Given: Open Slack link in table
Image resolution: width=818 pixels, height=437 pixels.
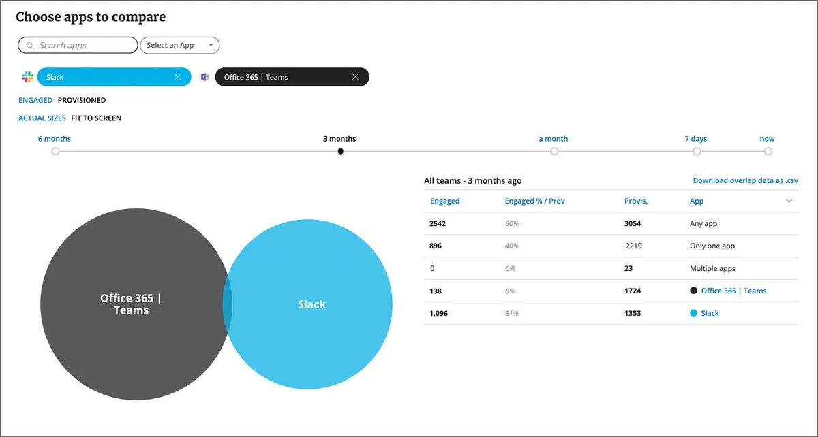Looking at the screenshot, I should point(710,313).
